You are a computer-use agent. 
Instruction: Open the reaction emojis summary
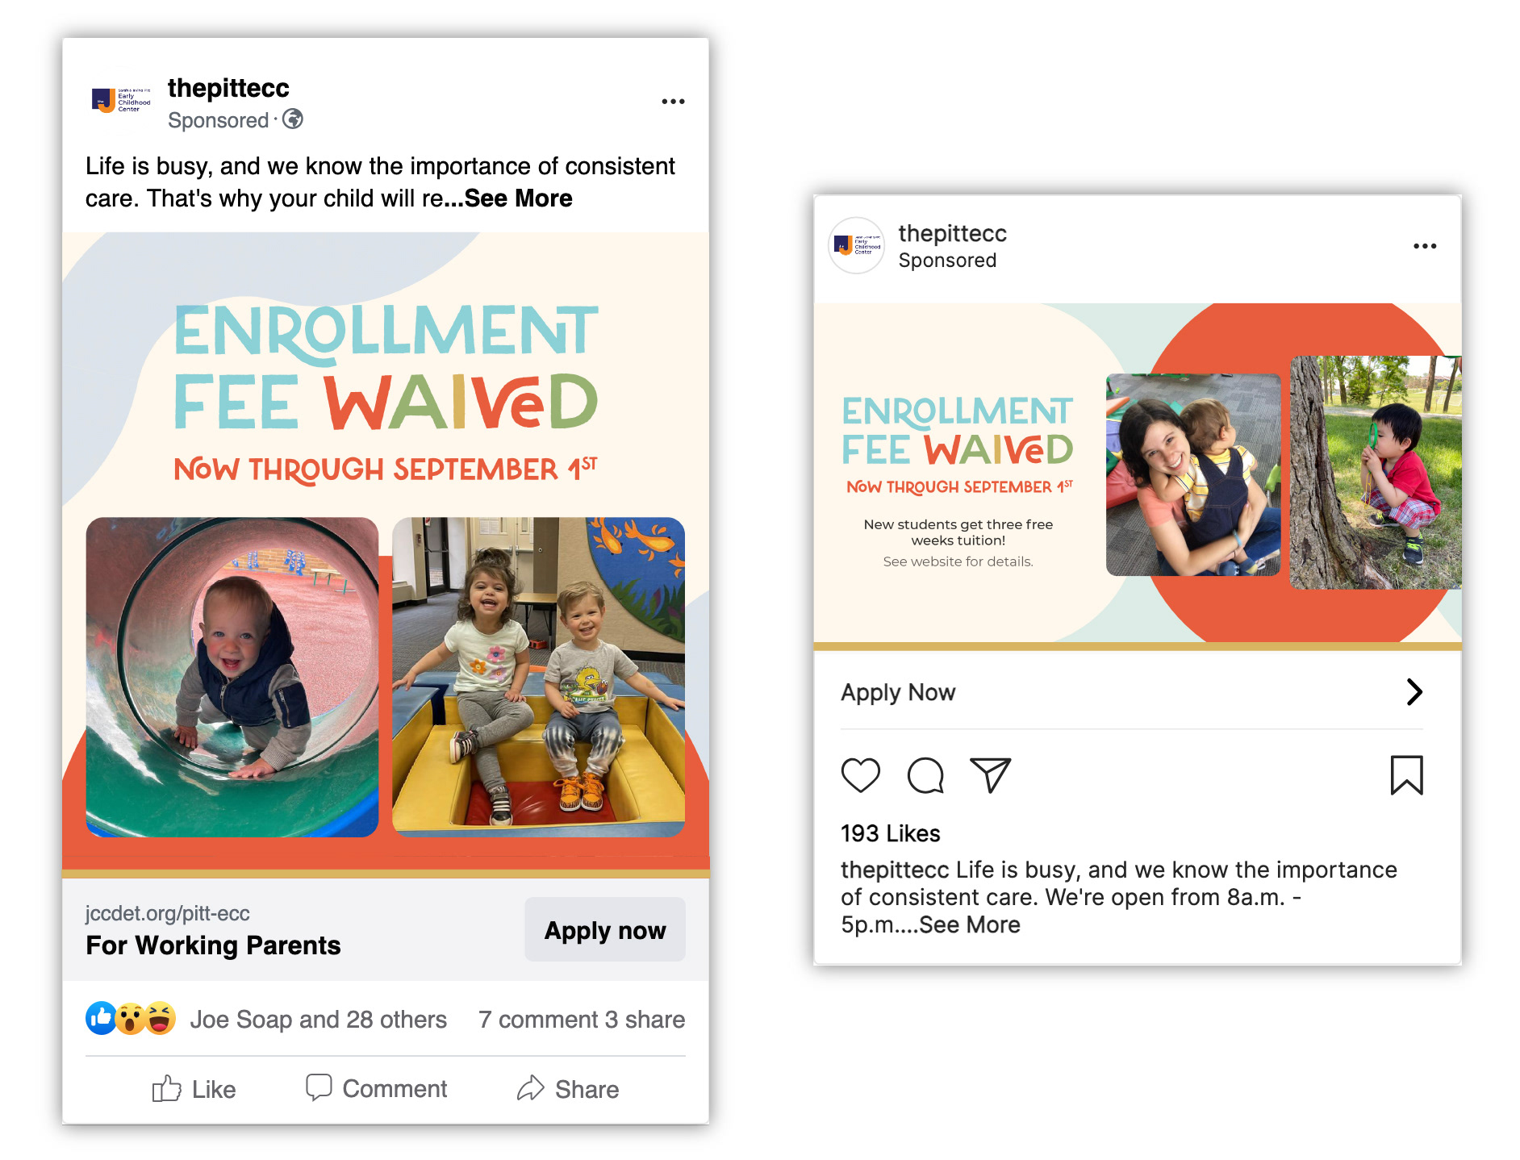pos(131,1019)
